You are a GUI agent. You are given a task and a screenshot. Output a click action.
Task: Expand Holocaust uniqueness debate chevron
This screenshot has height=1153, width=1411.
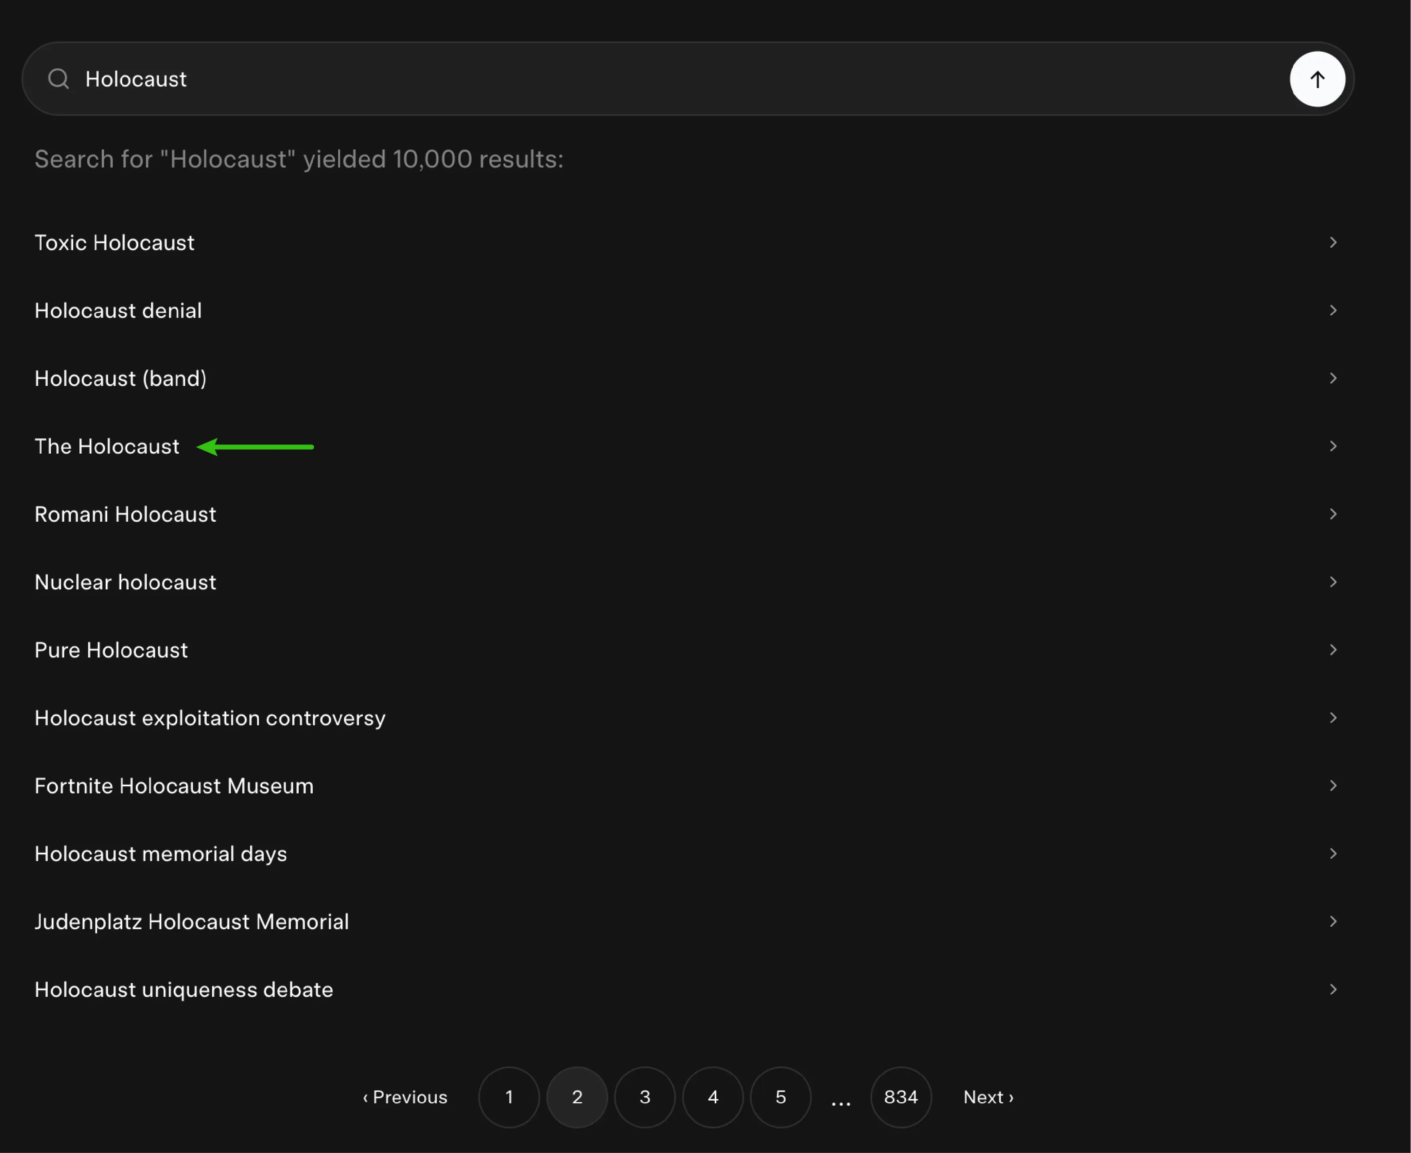tap(1333, 989)
